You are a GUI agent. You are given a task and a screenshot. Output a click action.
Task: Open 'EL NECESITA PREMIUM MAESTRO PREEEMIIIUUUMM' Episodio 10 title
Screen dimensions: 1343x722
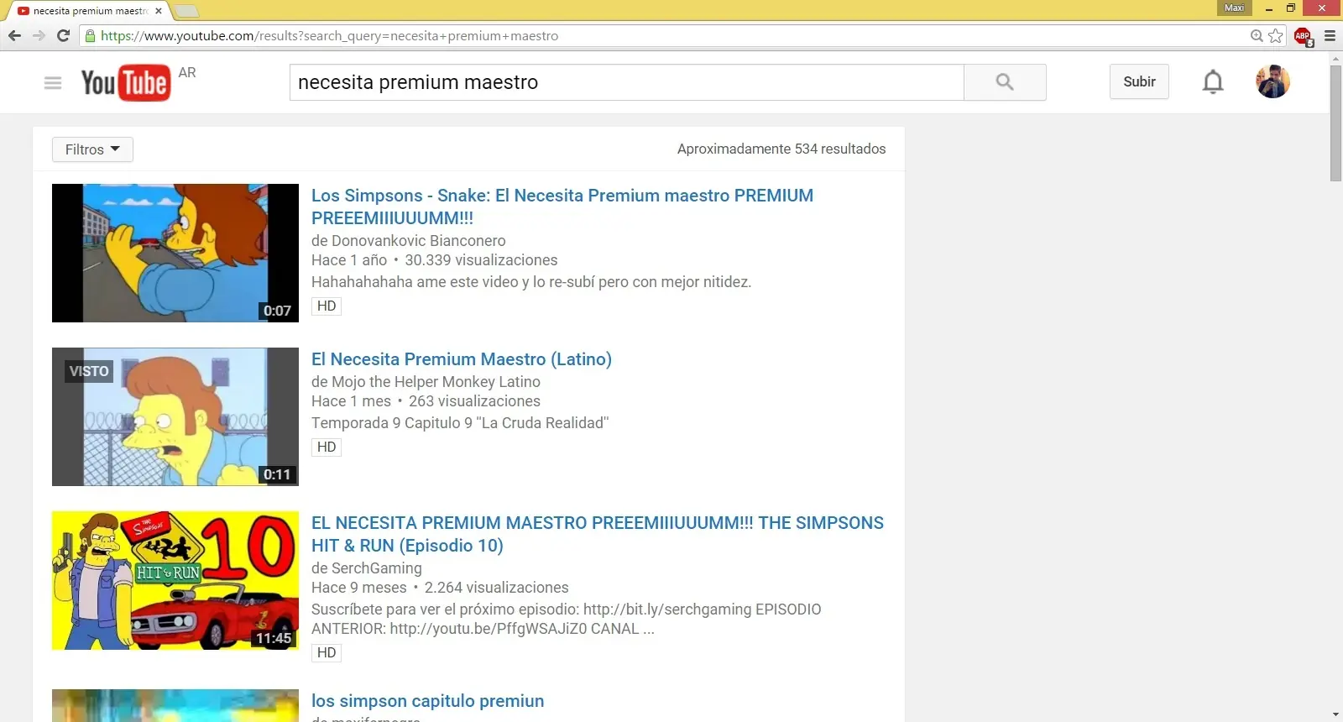(597, 534)
